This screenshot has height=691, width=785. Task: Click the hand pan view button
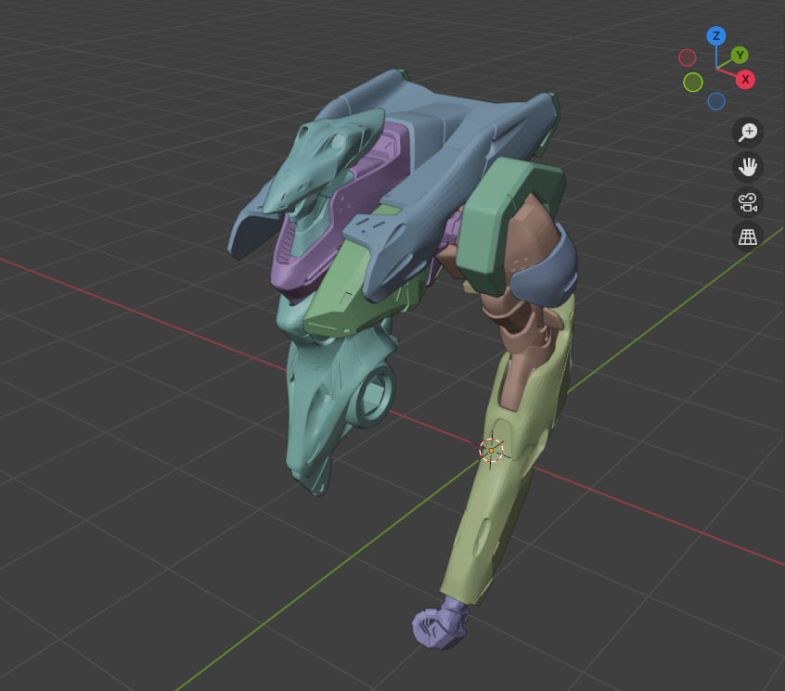748,167
